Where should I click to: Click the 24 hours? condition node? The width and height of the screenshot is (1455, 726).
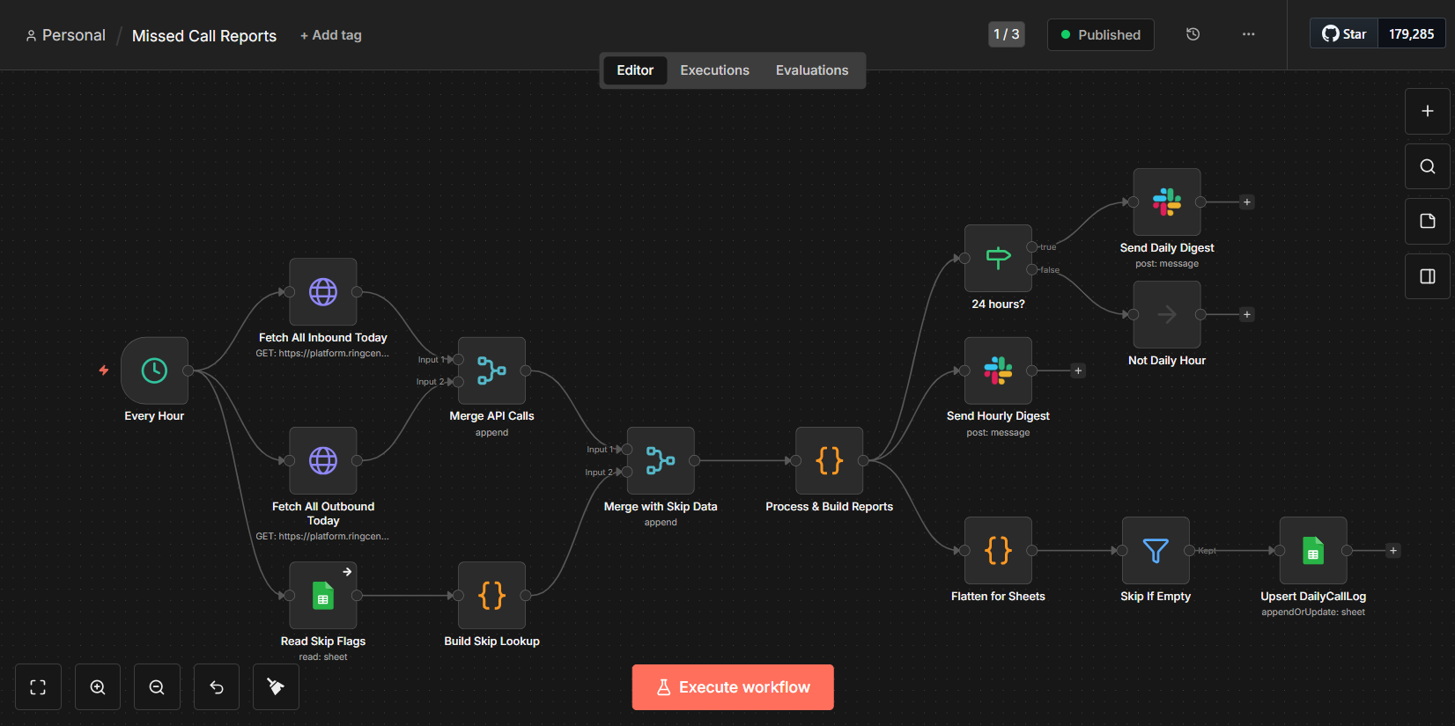[998, 258]
